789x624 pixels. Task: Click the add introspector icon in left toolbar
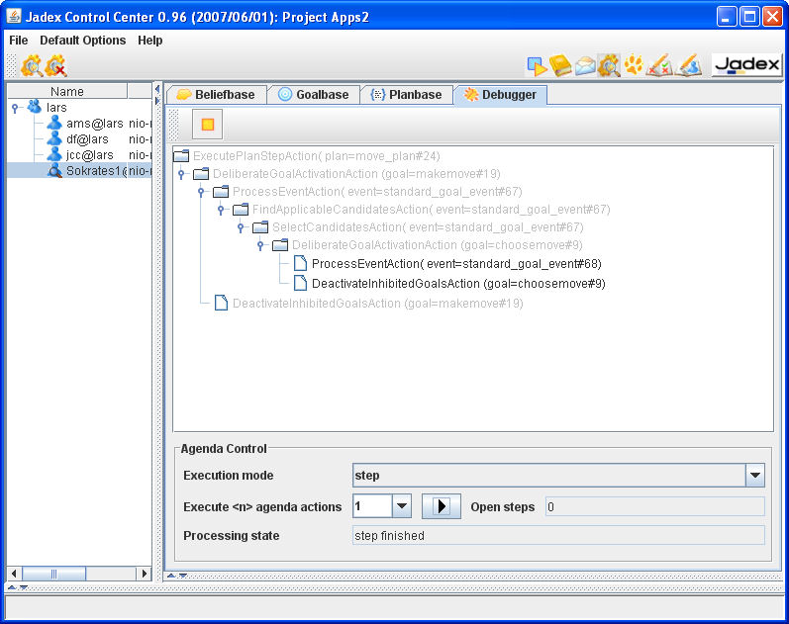[x=32, y=66]
